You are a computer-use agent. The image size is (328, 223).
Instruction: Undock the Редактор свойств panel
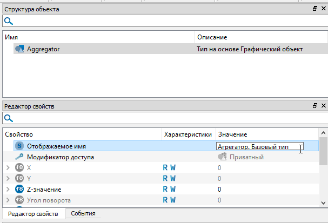pos(315,107)
